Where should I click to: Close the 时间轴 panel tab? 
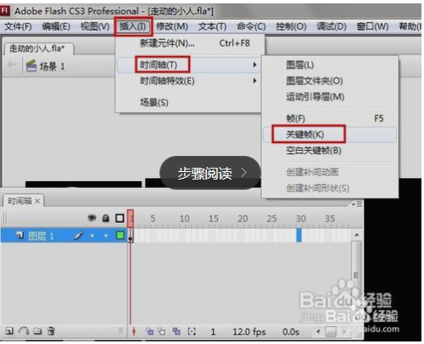point(37,202)
